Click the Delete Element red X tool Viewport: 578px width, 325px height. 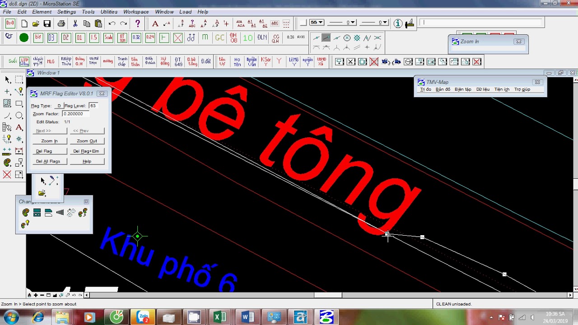tap(7, 175)
